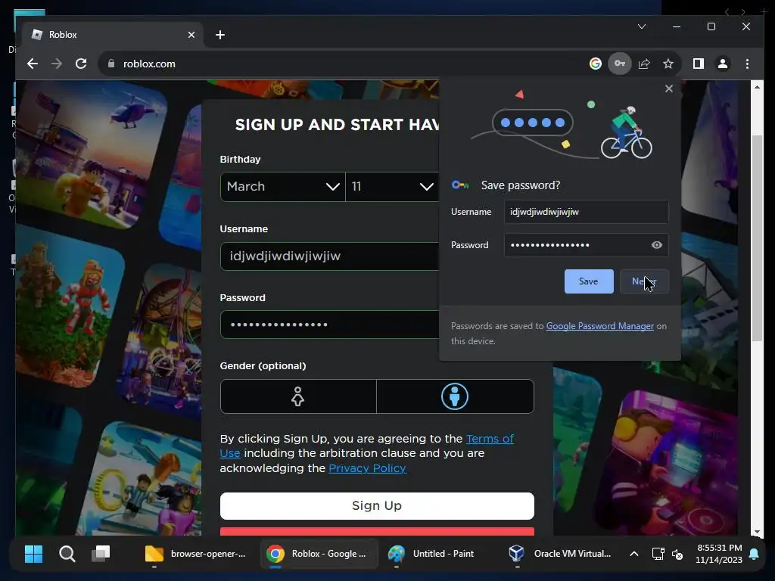Open the browser-opener taskbar item
Screen dimensions: 775x581
coord(196,554)
